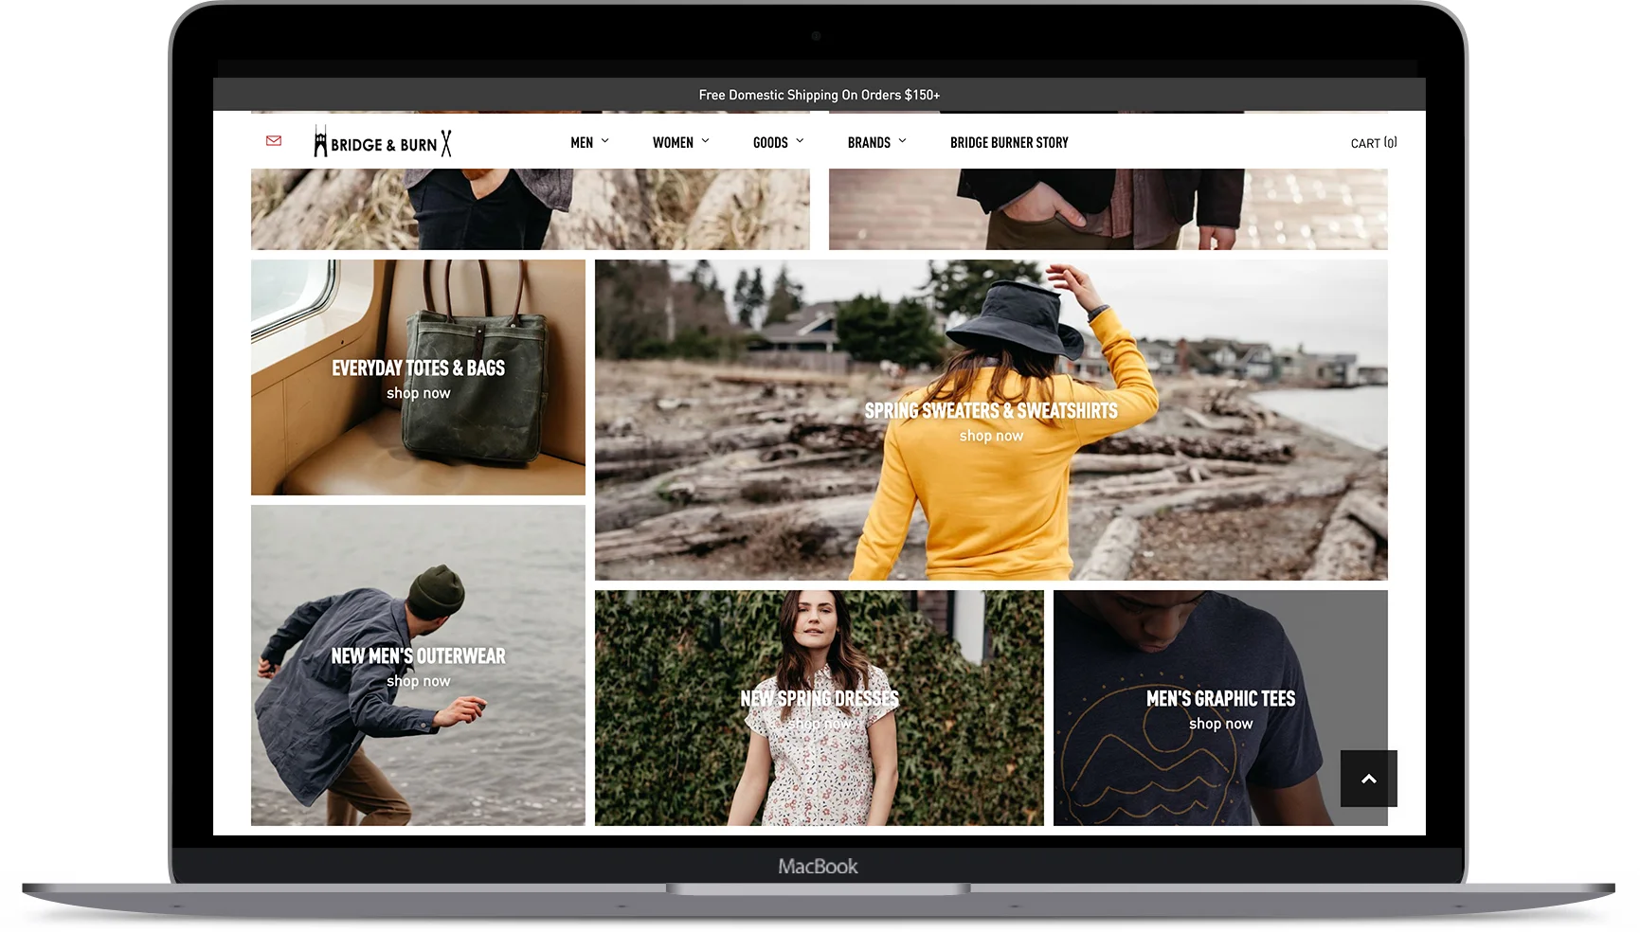Click shop now for Spring Sweaters & Sweatshirts

tap(990, 436)
